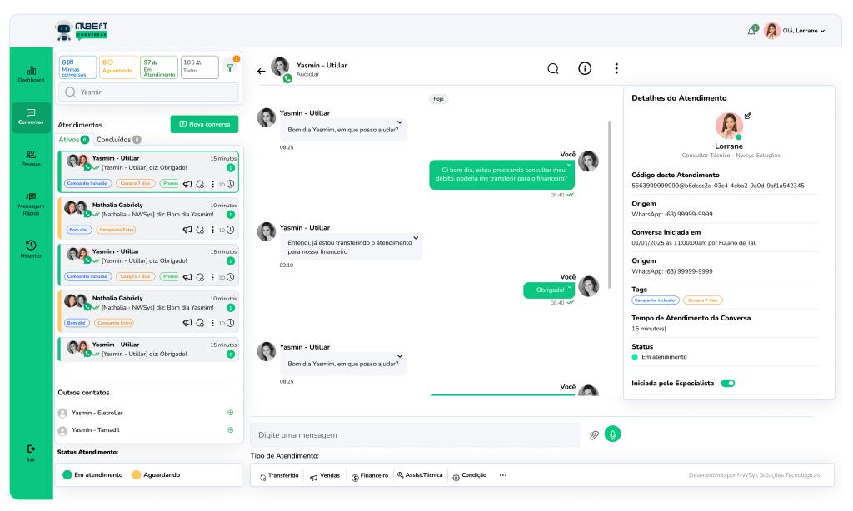Click the Histórico sidebar icon

point(32,248)
